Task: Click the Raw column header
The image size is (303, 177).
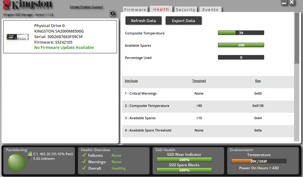Action: pos(258,81)
